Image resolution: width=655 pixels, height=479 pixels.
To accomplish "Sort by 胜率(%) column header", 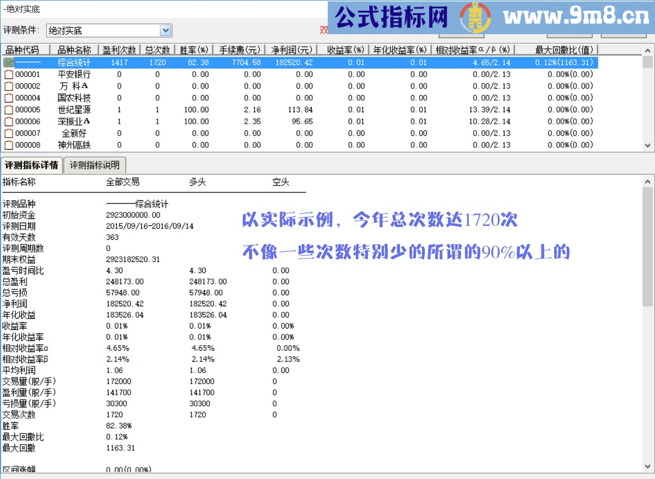I will (x=194, y=50).
